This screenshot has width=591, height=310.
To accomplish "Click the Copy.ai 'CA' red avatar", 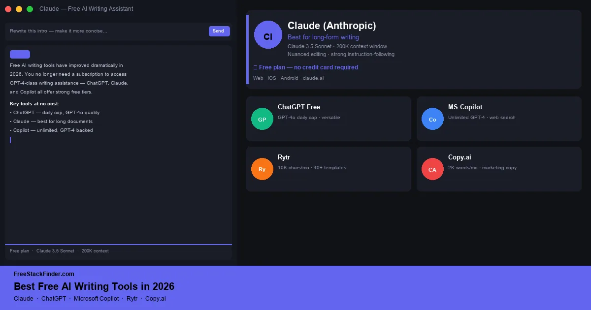I will 432,169.
